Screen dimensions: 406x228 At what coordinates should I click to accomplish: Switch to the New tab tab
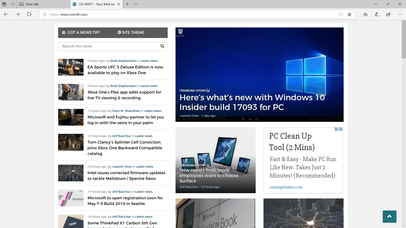[x=44, y=4]
